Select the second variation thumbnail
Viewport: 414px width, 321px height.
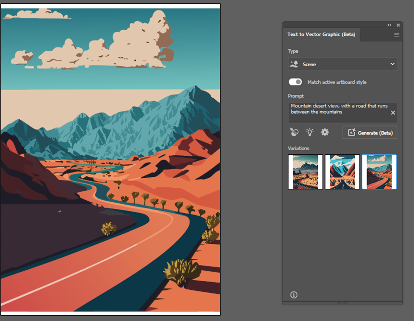342,172
